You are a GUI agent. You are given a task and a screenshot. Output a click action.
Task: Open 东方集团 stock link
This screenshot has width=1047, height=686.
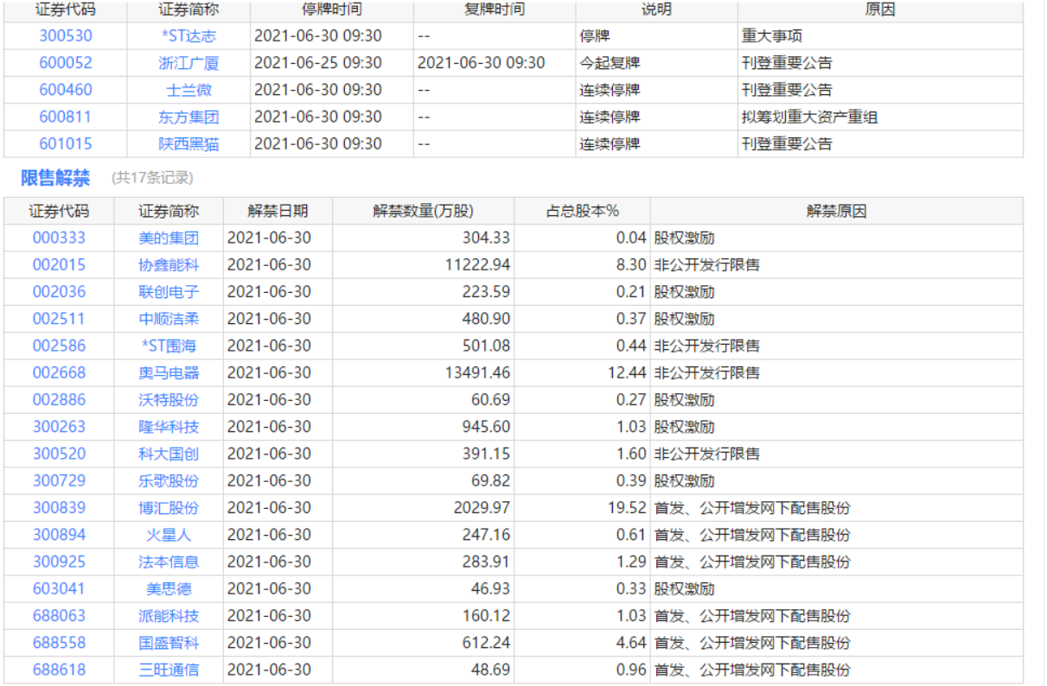188,117
